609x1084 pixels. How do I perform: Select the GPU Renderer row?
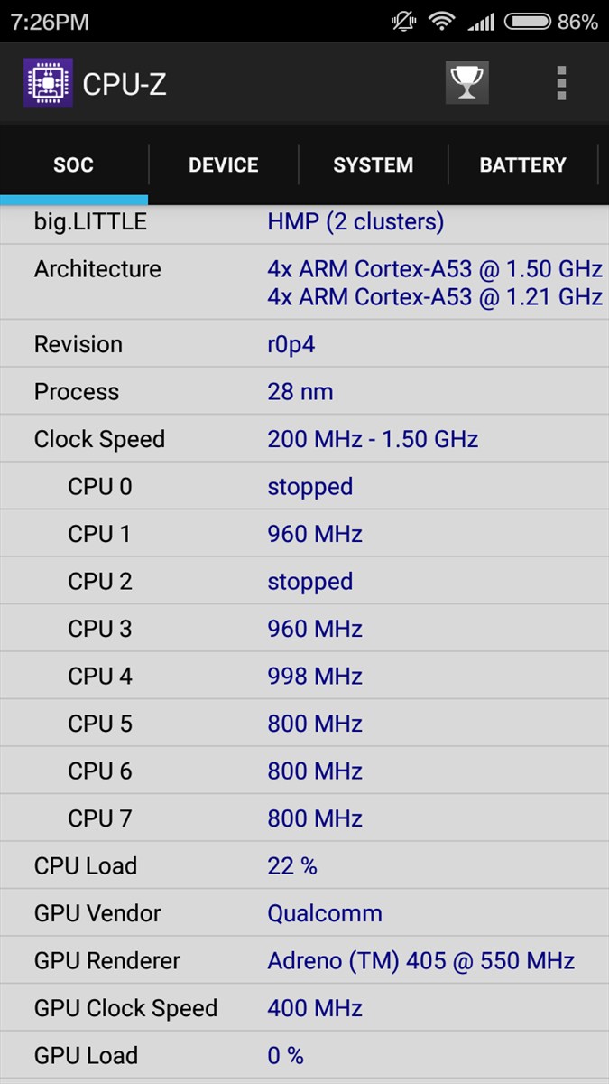(304, 960)
